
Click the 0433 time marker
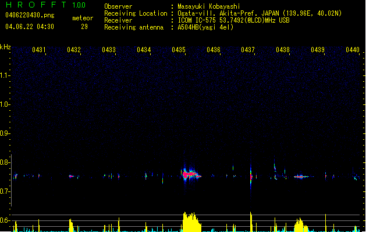109,50
